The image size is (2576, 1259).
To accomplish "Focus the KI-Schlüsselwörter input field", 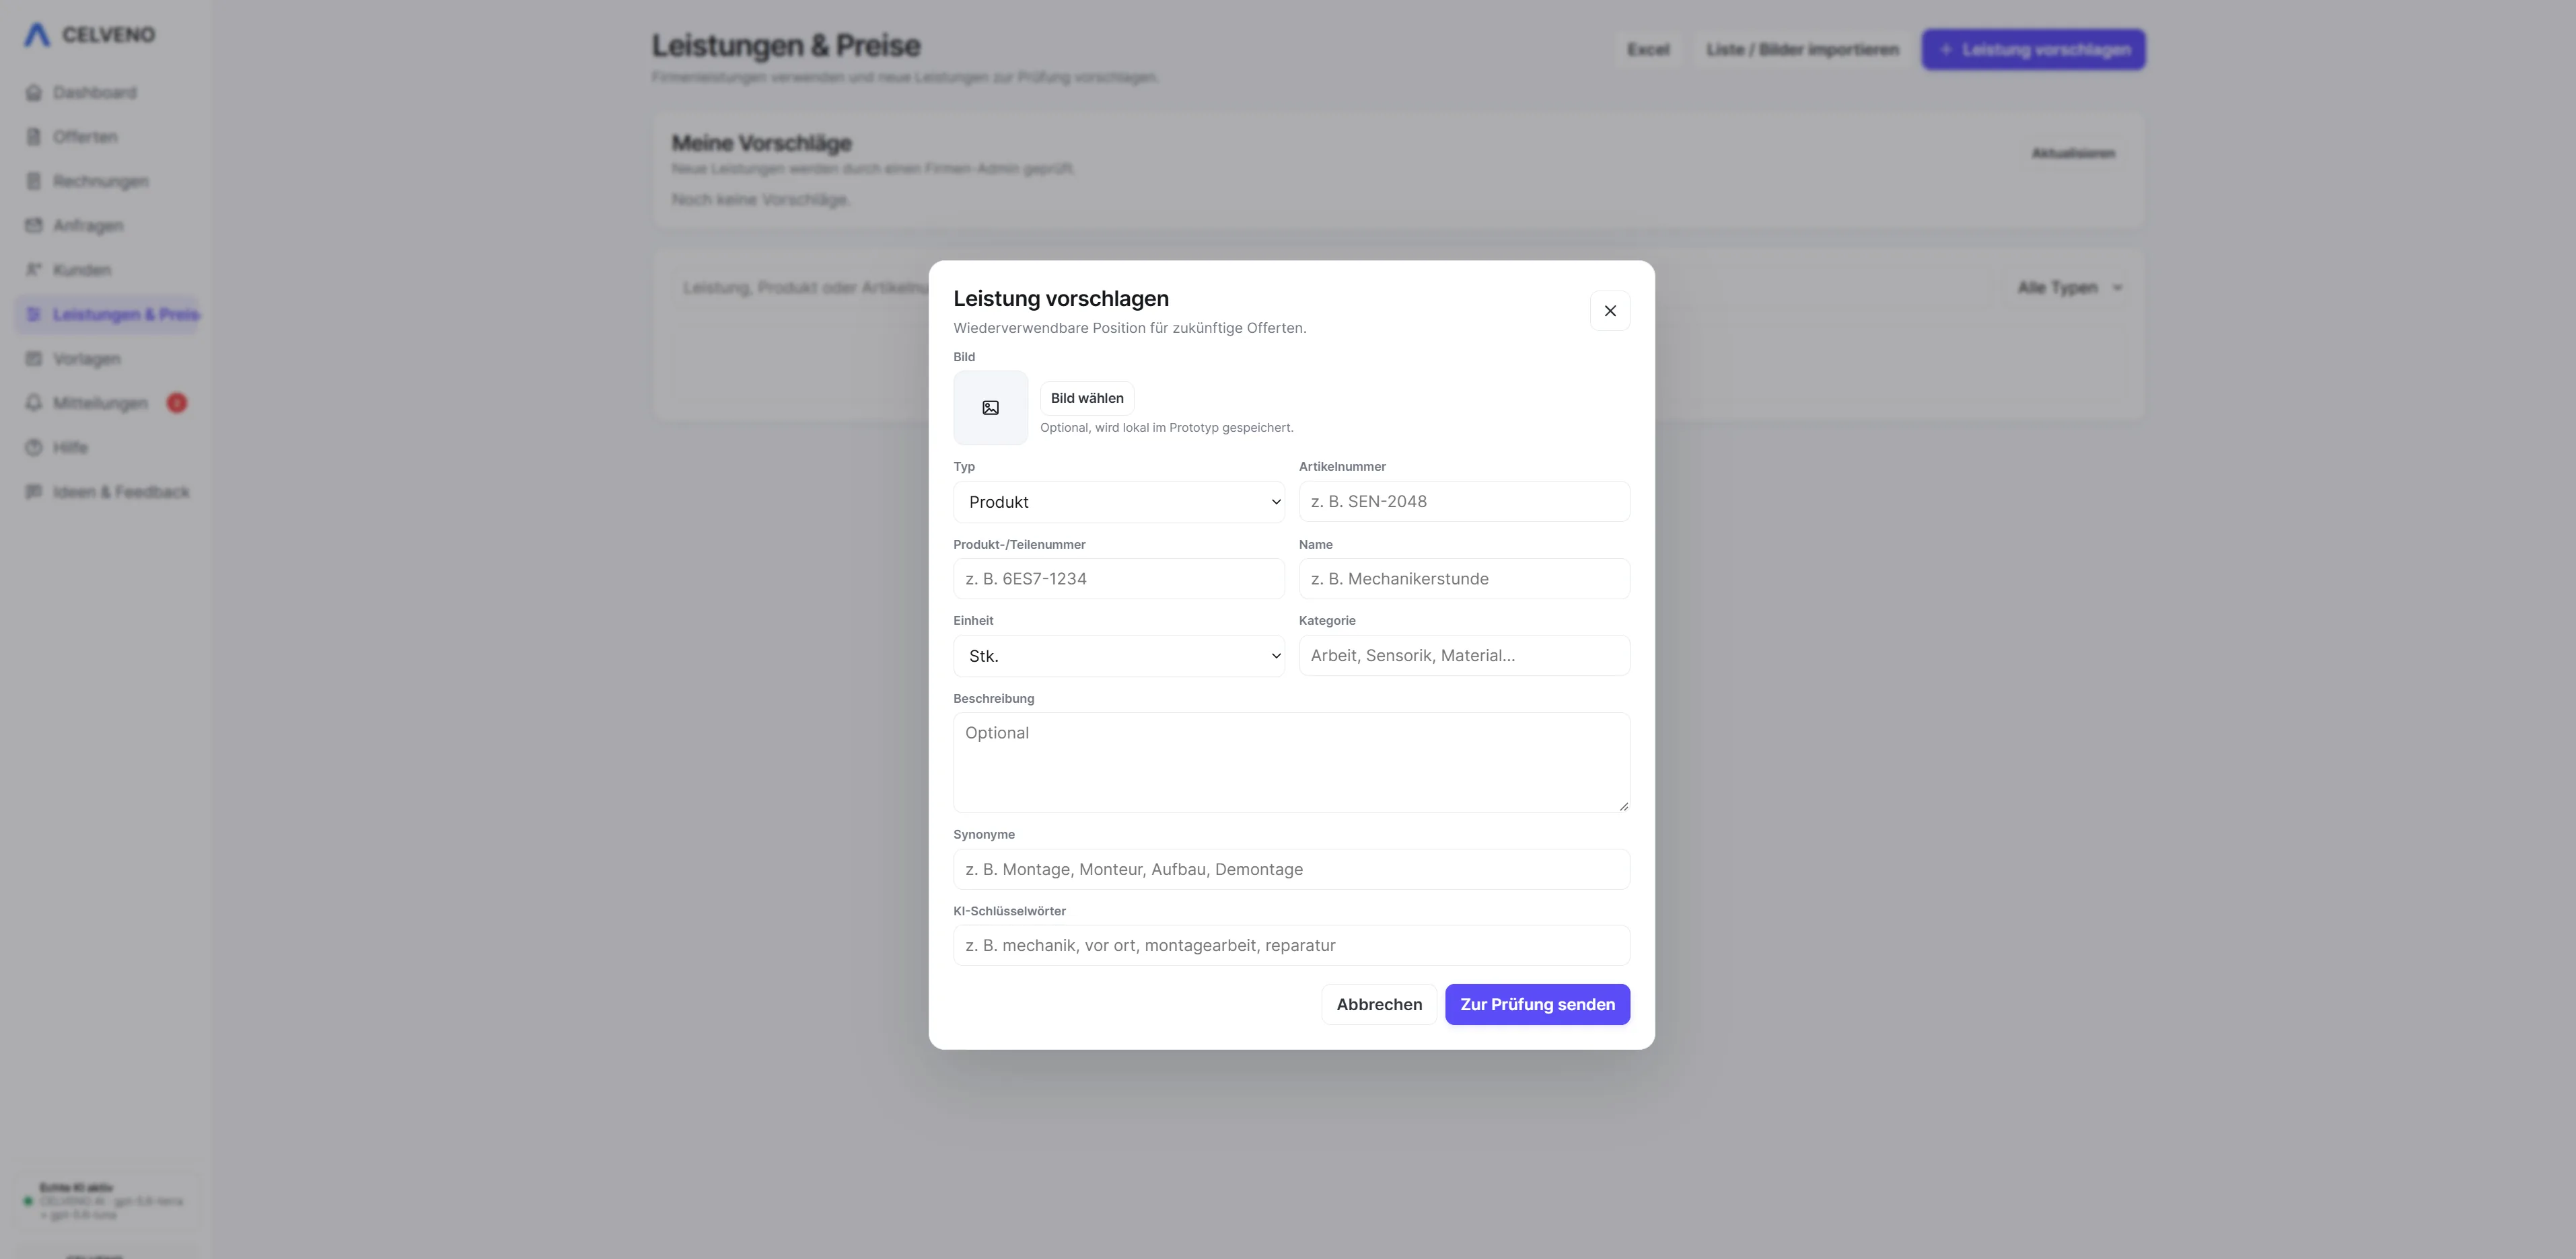I will (1291, 945).
